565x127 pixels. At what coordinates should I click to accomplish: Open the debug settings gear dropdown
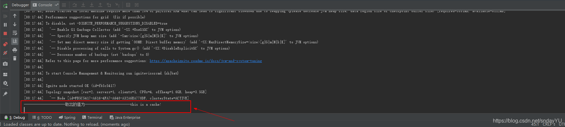(x=5, y=83)
